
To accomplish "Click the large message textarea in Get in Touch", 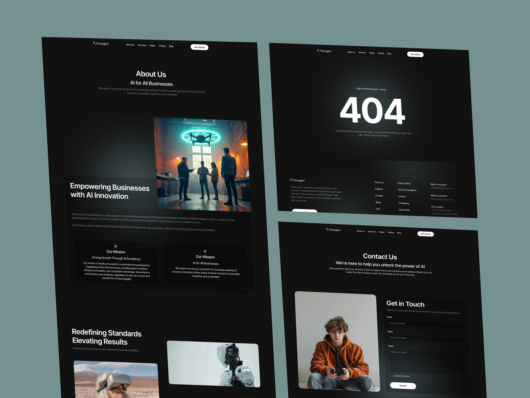I will point(428,362).
